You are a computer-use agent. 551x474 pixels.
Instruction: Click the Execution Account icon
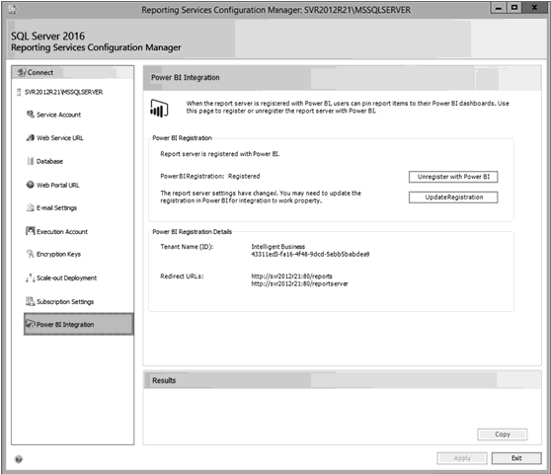(31, 231)
